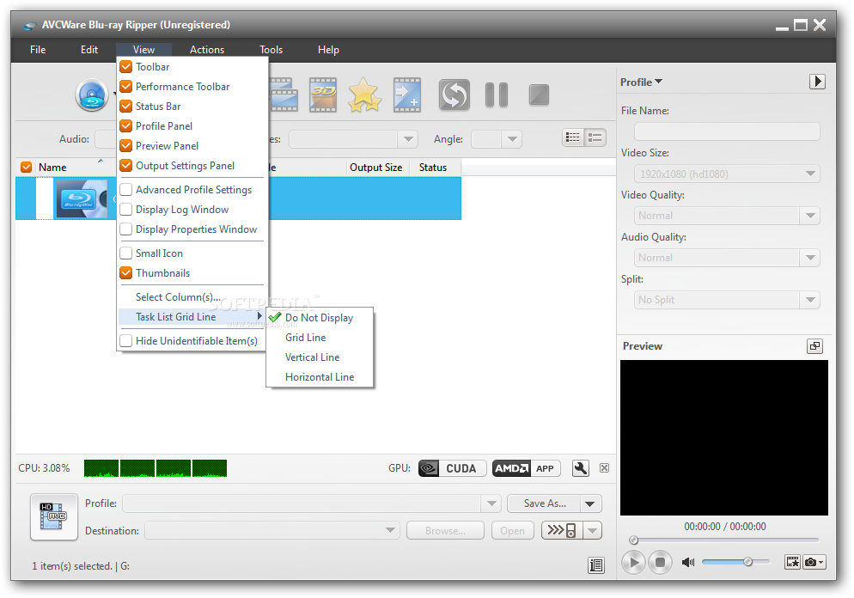Click the circular convert arrows icon

pos(454,95)
